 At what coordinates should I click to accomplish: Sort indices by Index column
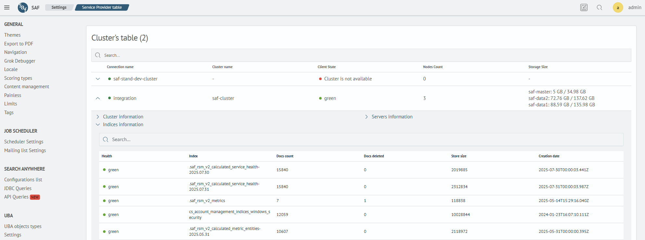pyautogui.click(x=193, y=156)
